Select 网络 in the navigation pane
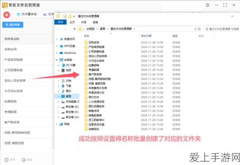 (x=67, y=124)
